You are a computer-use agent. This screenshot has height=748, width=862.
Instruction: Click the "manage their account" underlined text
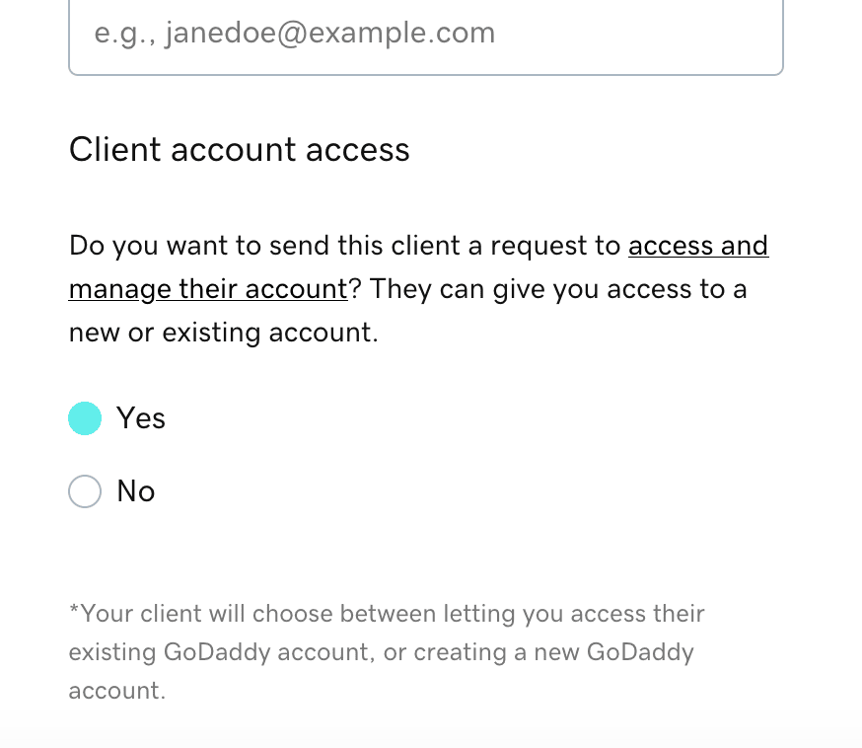(207, 290)
